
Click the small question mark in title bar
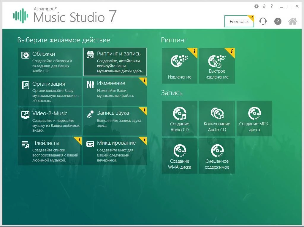tap(272, 6)
